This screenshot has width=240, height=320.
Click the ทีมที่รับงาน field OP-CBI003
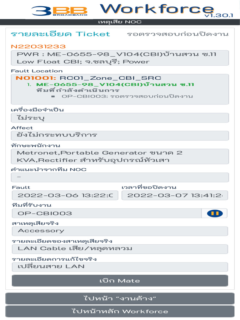pos(107,213)
